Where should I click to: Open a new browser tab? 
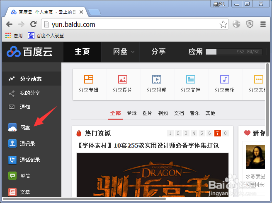(x=95, y=12)
